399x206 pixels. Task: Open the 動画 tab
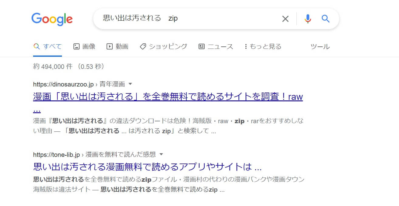(x=118, y=46)
